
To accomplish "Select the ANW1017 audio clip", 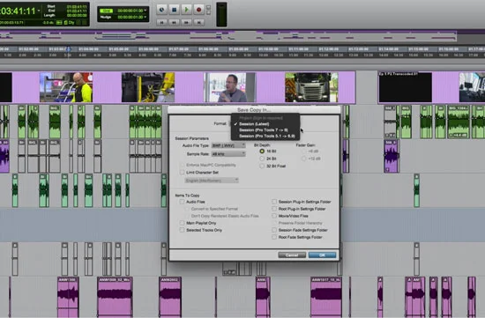I will click(x=326, y=297).
